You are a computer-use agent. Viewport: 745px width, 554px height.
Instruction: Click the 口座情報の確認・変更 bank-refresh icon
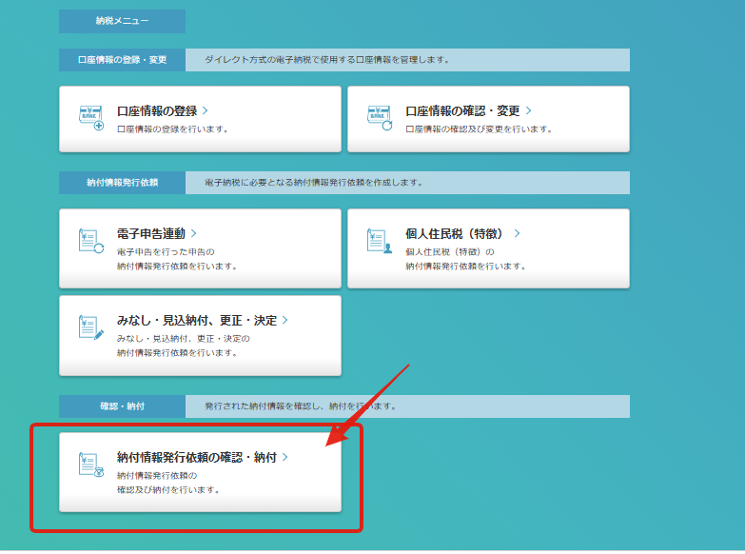click(380, 118)
